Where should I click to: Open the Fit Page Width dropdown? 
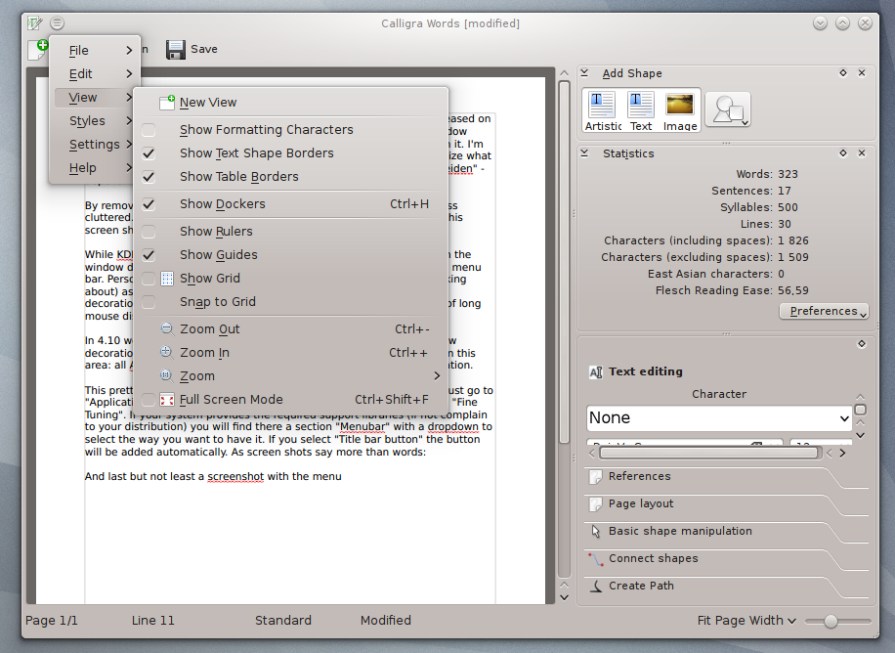[x=746, y=621]
